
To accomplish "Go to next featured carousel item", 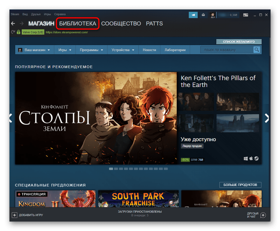I will coord(266,118).
